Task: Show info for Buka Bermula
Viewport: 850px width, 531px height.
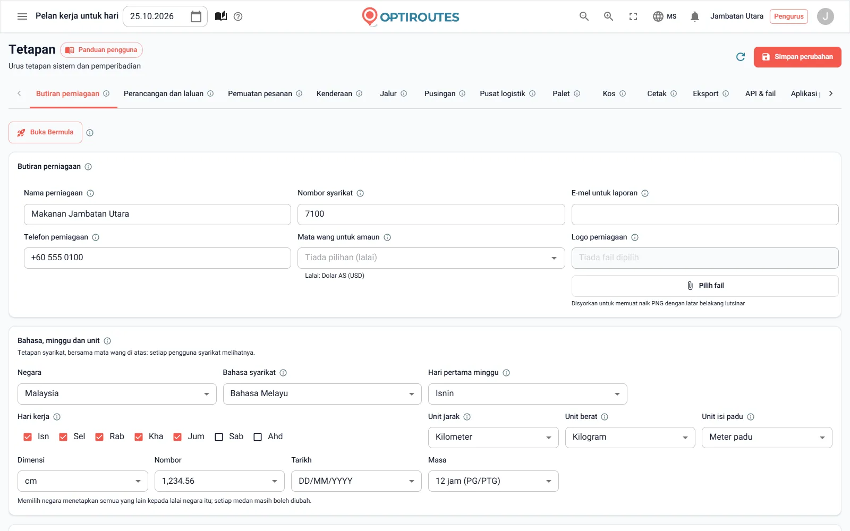Action: coord(90,133)
